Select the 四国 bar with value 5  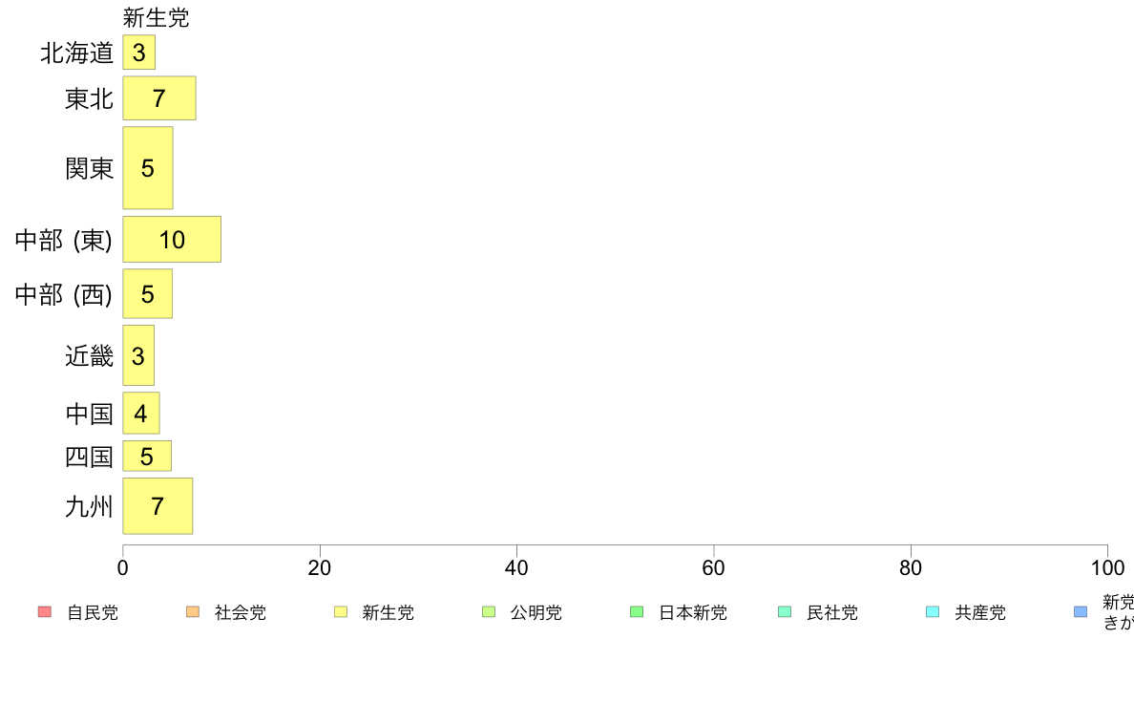point(147,457)
